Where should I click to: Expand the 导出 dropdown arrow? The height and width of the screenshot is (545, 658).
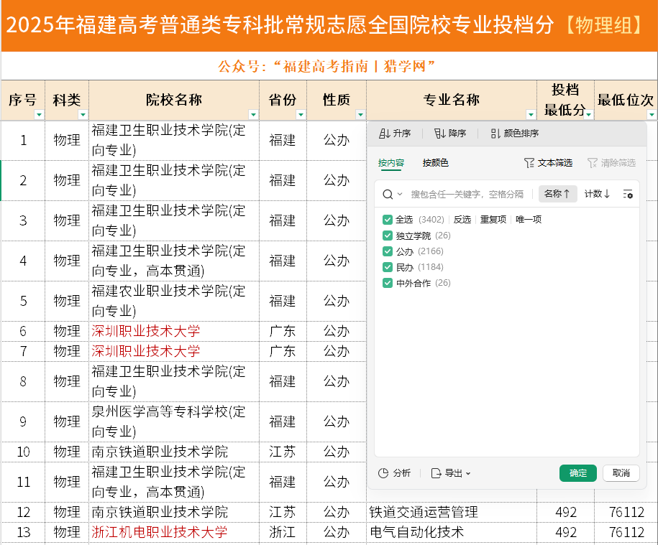point(468,474)
